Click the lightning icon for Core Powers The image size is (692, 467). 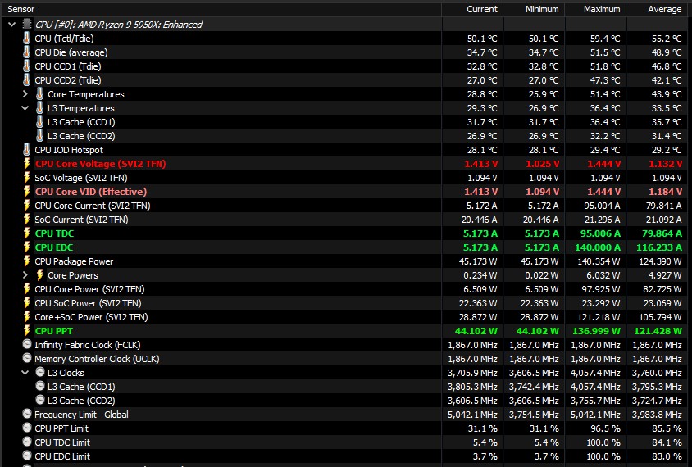(39, 275)
